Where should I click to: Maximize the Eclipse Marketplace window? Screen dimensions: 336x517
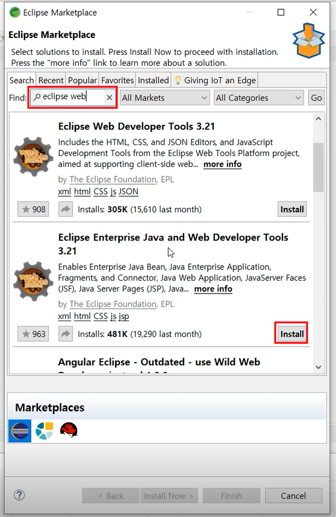(x=281, y=12)
